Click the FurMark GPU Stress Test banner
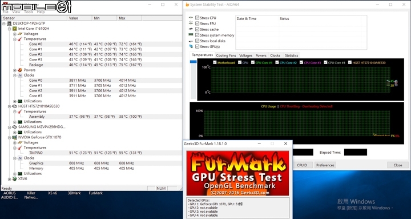The height and width of the screenshot is (219, 411). [237, 173]
